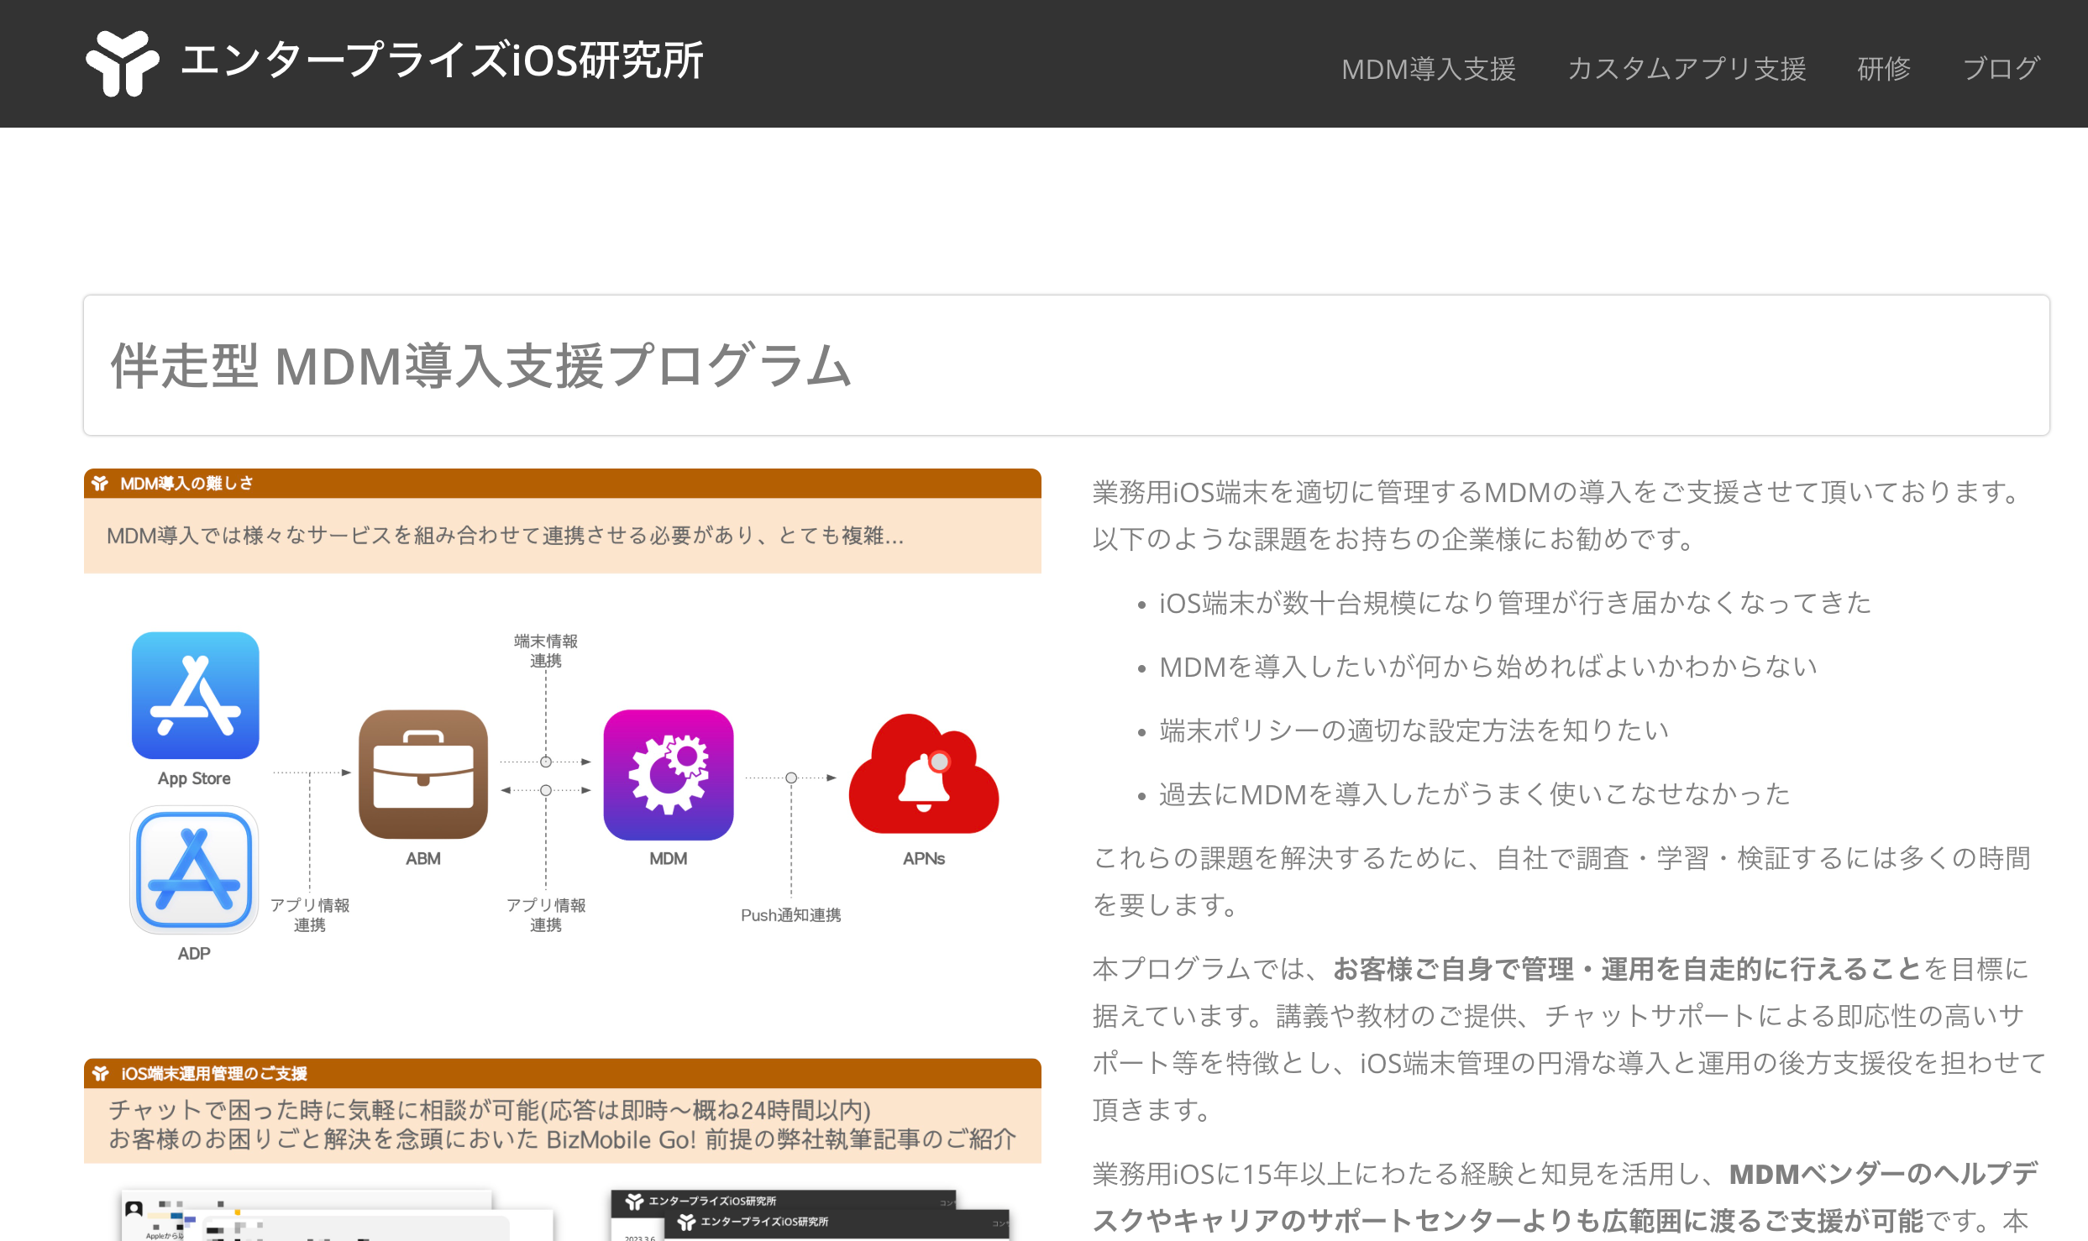Navigate to the 研修 page
The image size is (2088, 1241).
point(1883,69)
